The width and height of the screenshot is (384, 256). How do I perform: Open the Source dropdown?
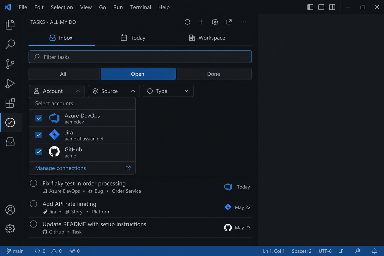click(114, 91)
